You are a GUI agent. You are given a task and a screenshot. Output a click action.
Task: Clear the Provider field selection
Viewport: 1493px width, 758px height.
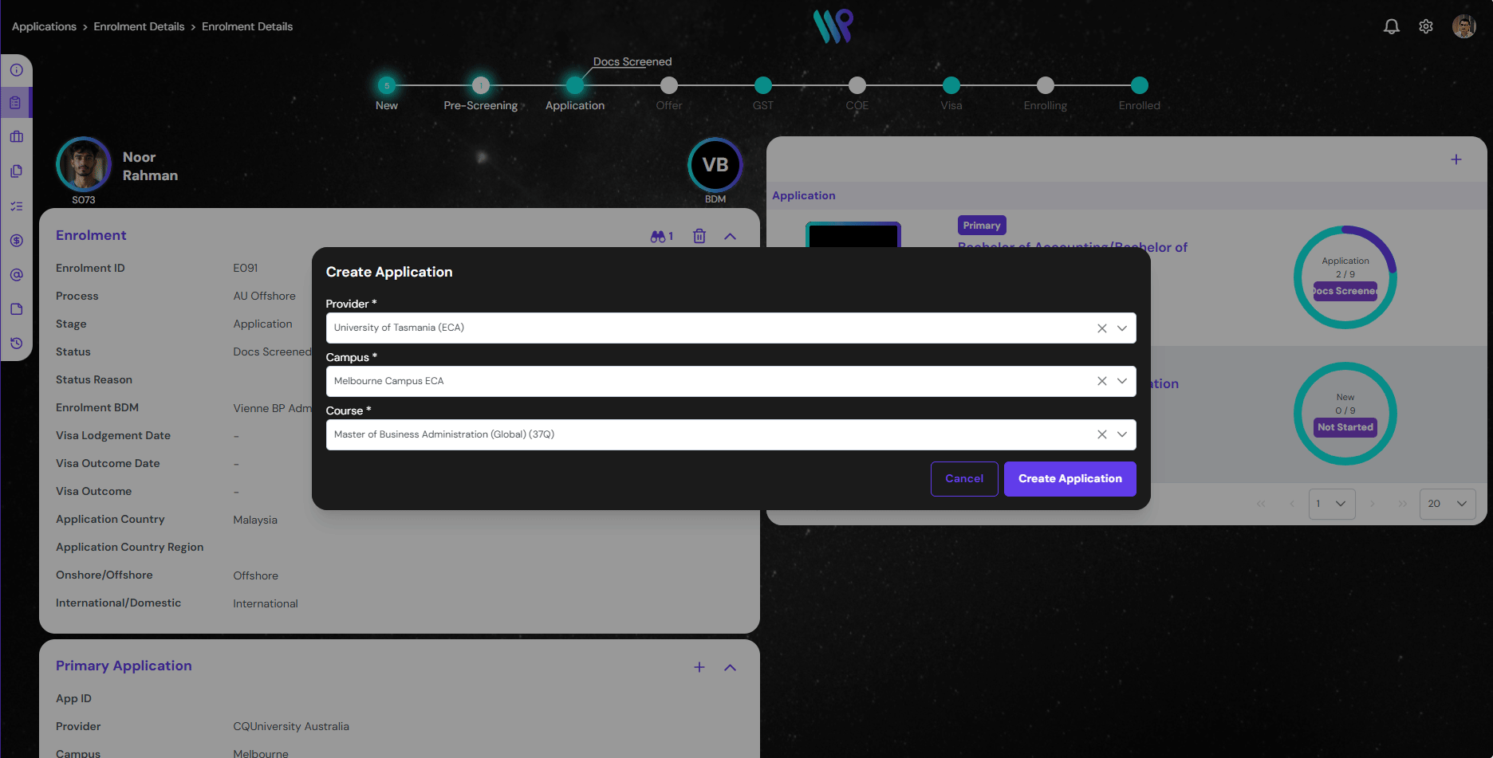pos(1101,328)
